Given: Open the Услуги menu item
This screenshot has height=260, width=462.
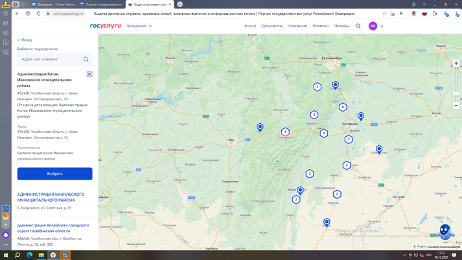Looking at the screenshot, I should pos(249,26).
